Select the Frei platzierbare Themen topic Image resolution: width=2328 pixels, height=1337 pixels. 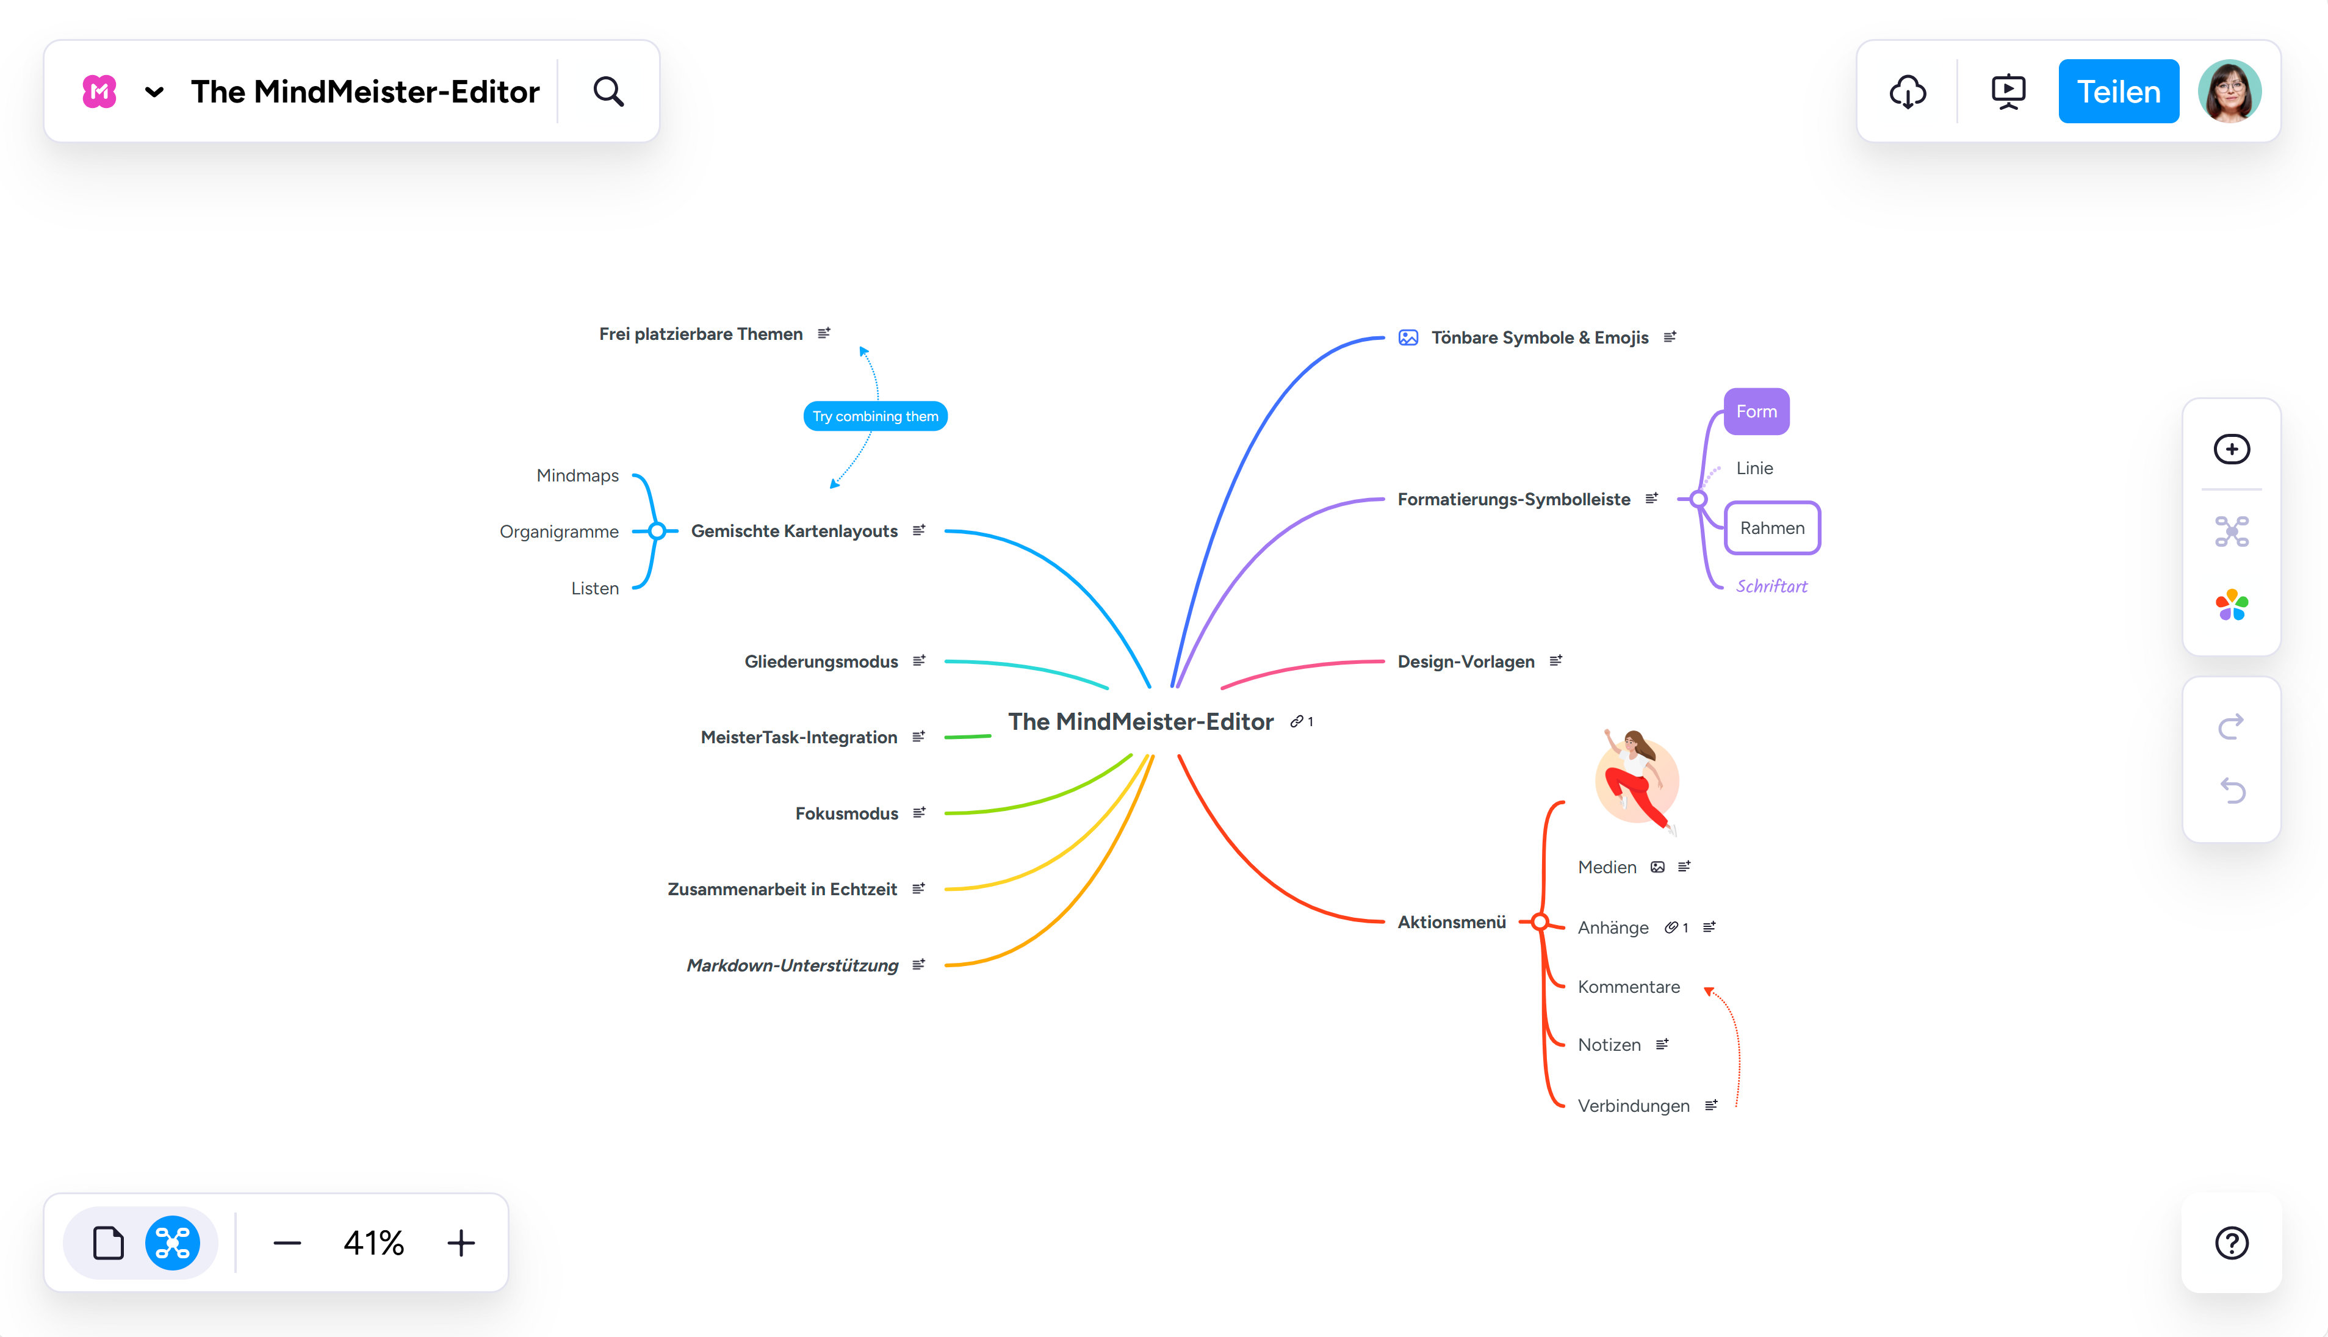point(701,334)
